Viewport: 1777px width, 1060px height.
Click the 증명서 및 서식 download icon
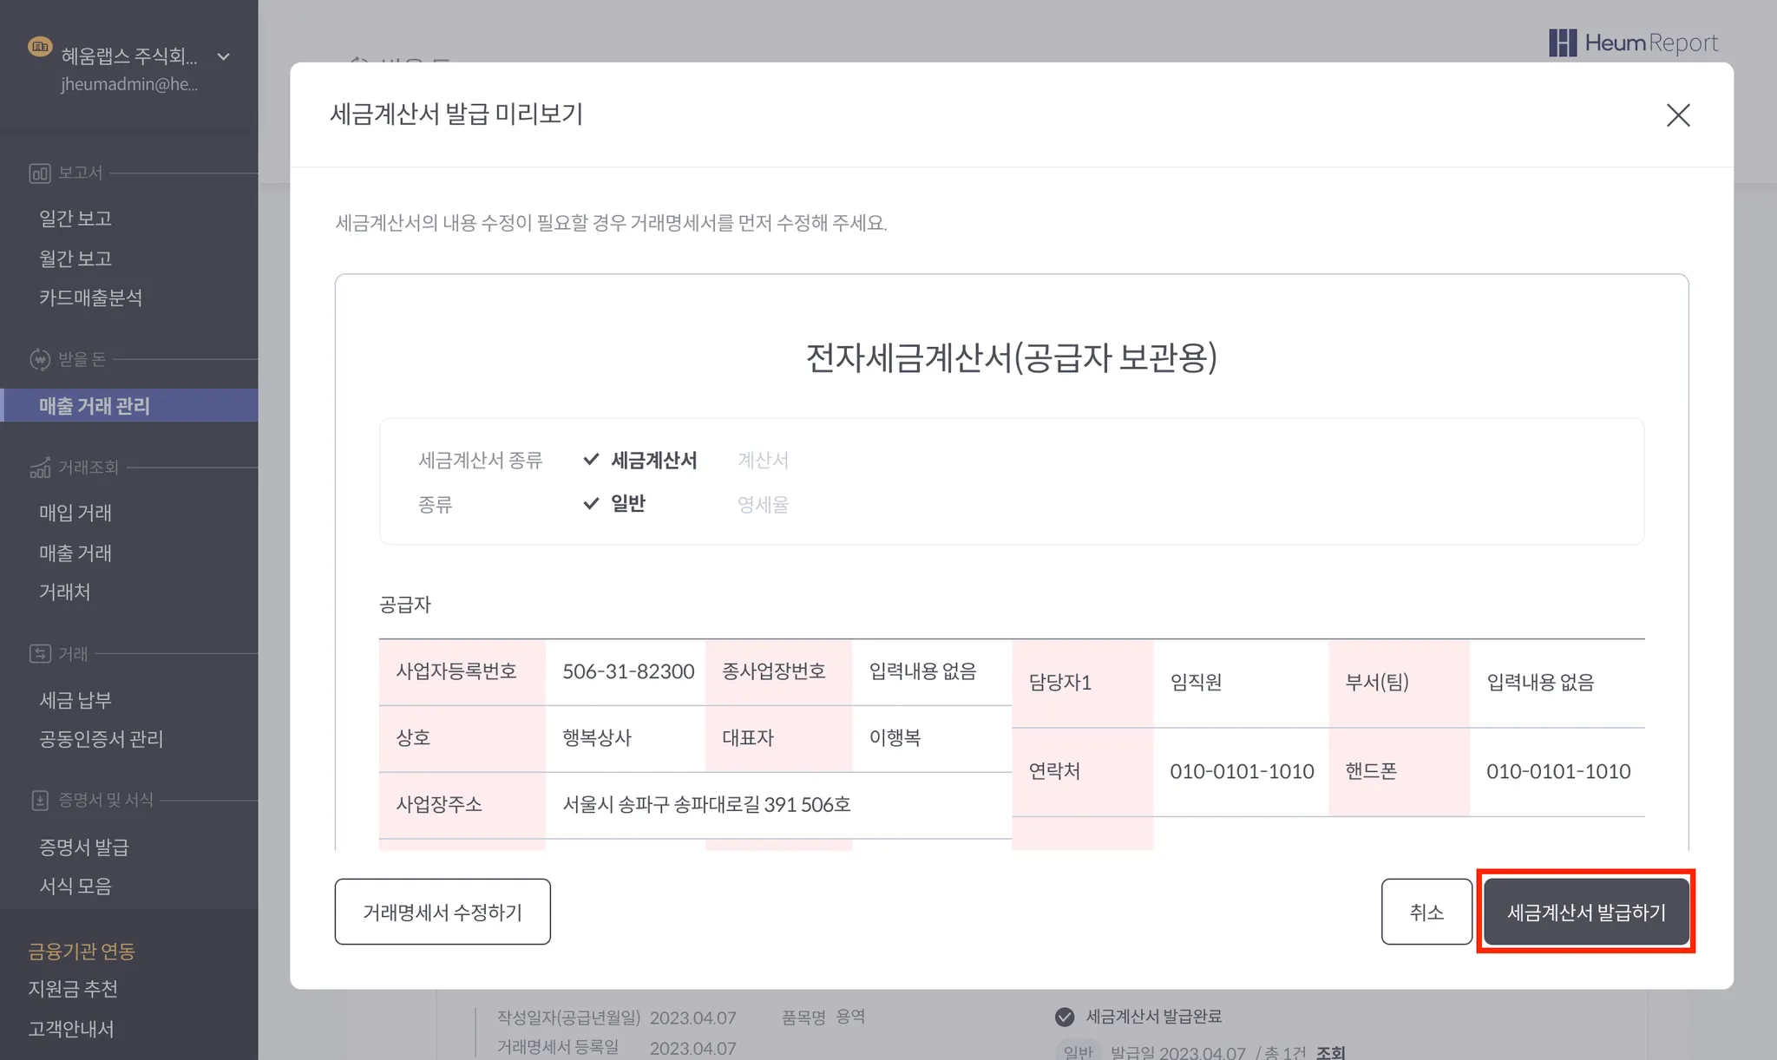pos(40,801)
